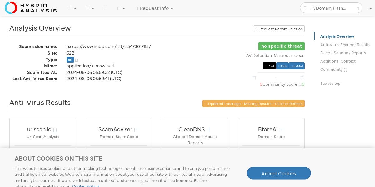The image size is (375, 187).
Task: Focus the IP, Domain, Hash search field
Action: pos(331,8)
